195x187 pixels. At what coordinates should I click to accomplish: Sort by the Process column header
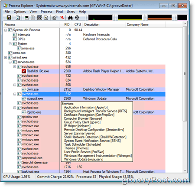coord(31,25)
